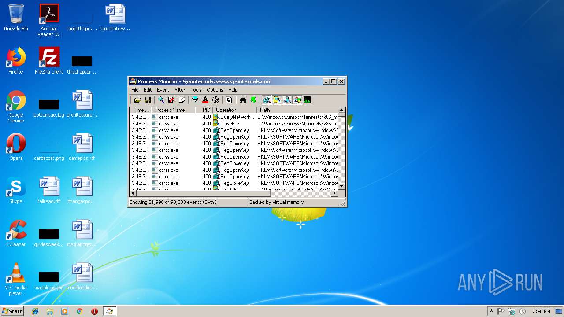
Task: Open the Filter menu
Action: [180, 90]
